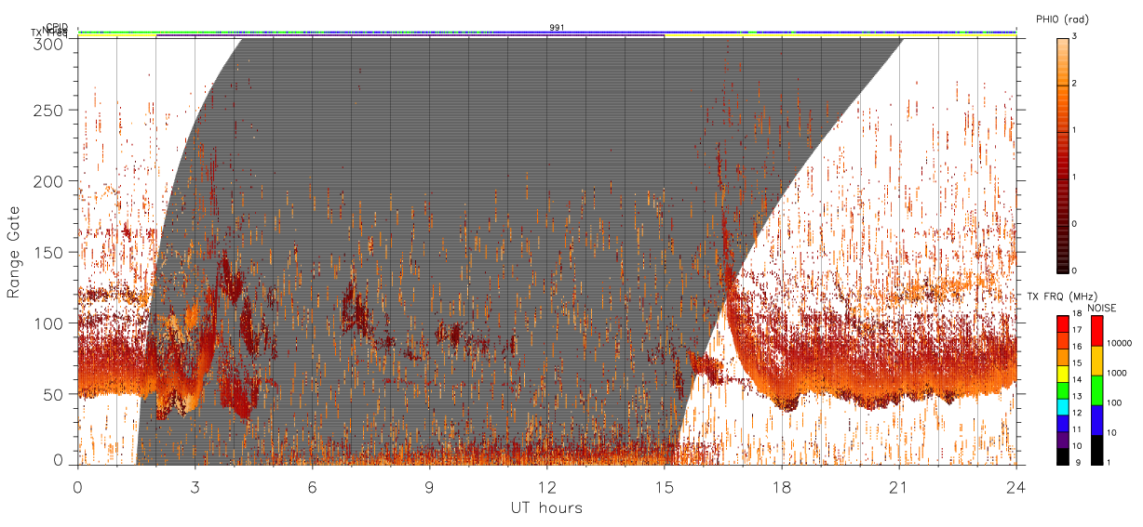Click the '18' label on TX FRQ legend
1143x527 pixels.
(x=1077, y=314)
